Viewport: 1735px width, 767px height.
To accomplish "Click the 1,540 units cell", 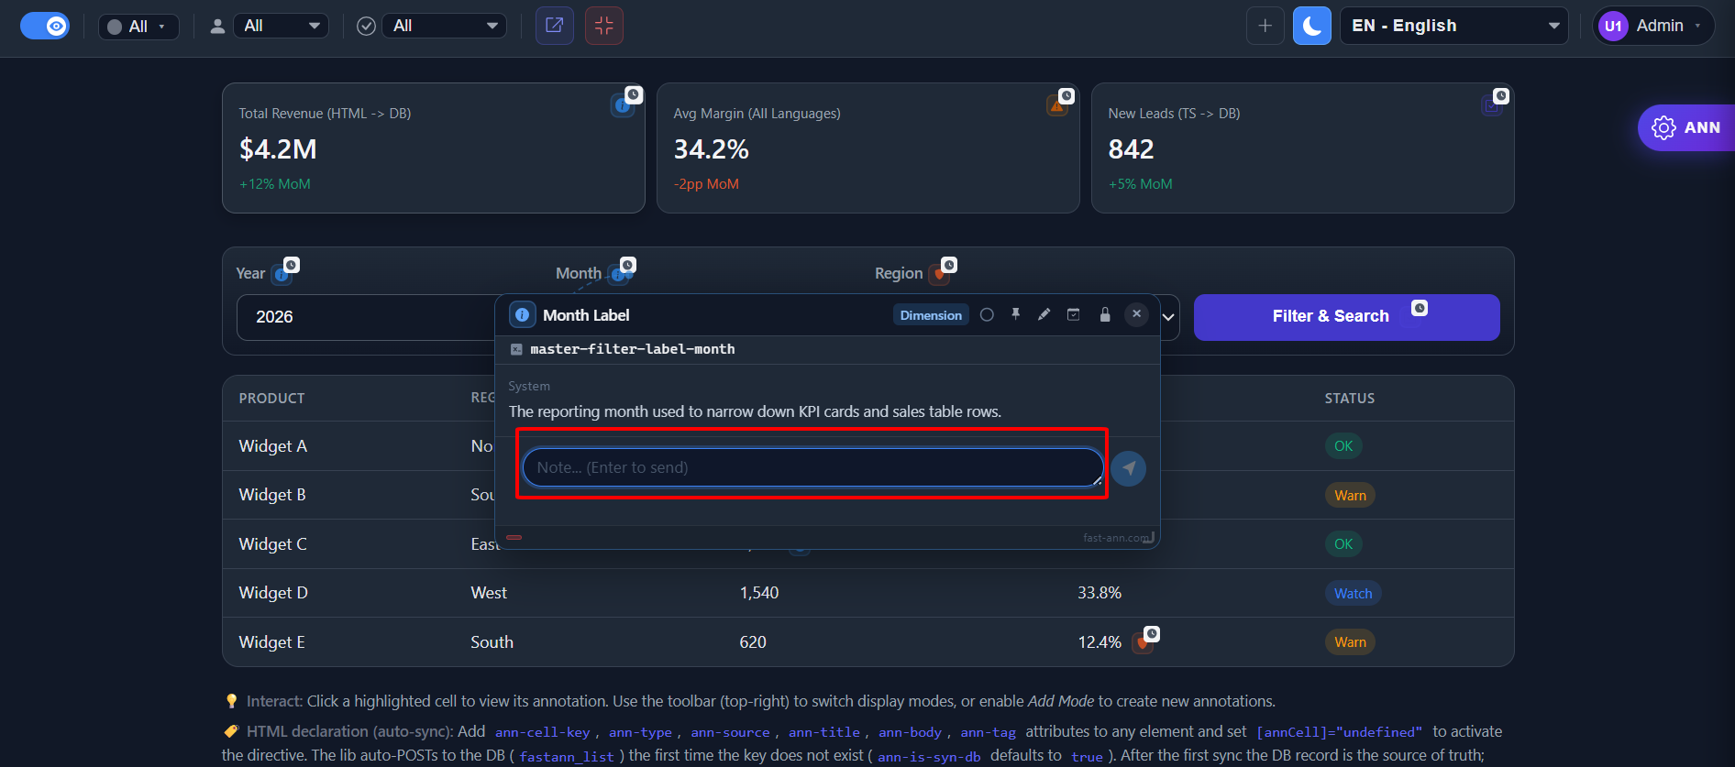I will click(759, 593).
